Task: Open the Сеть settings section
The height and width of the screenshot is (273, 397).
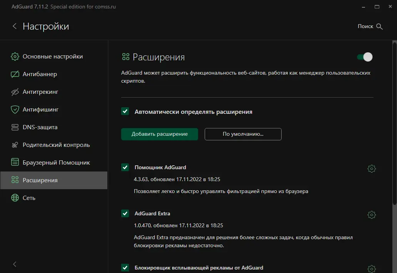Action: click(29, 198)
